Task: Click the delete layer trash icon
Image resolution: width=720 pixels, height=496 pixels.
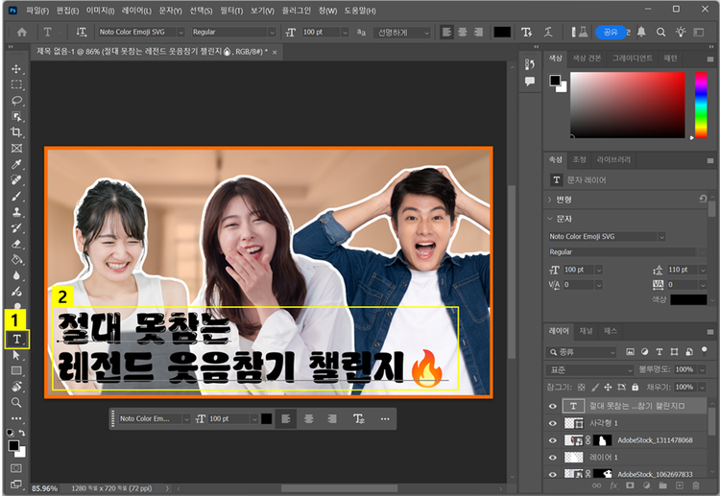Action: [x=696, y=485]
